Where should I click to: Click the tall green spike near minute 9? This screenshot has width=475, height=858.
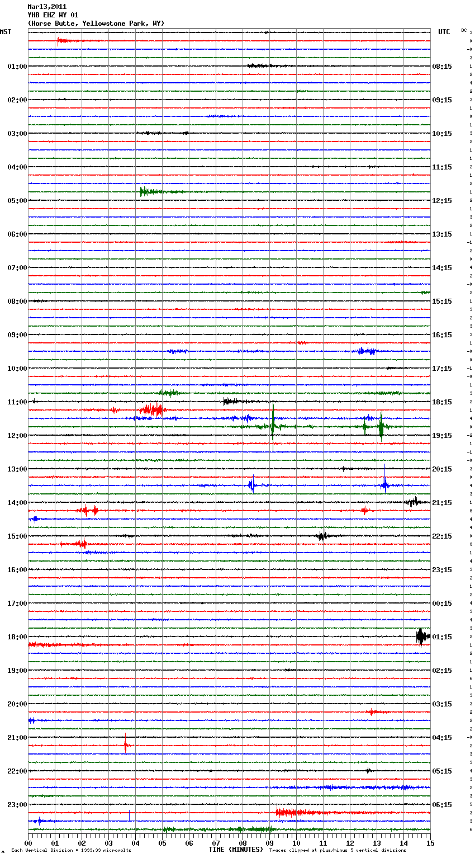[273, 427]
